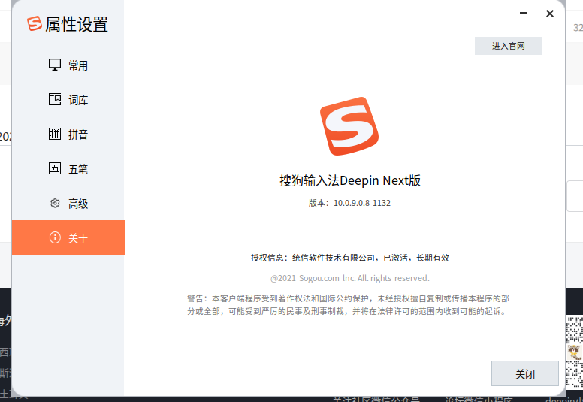The width and height of the screenshot is (583, 402).
Task: Click the 授权信息 license line
Action: [350, 258]
